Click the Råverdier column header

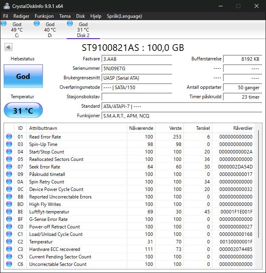[x=233, y=128]
